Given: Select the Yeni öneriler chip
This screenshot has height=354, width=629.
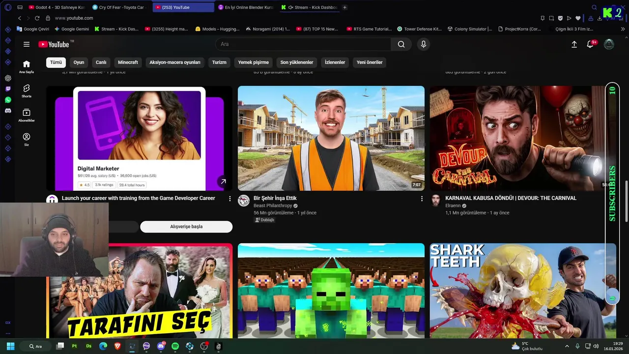Looking at the screenshot, I should tap(370, 62).
